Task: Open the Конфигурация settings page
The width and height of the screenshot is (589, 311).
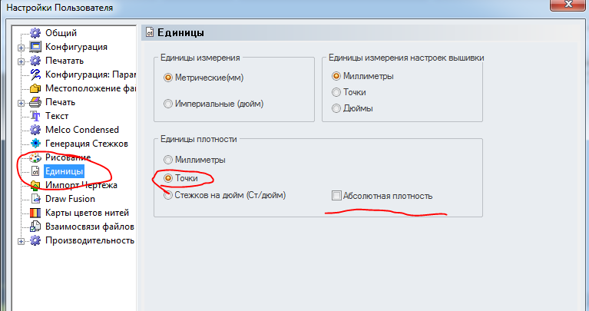Action: [76, 47]
